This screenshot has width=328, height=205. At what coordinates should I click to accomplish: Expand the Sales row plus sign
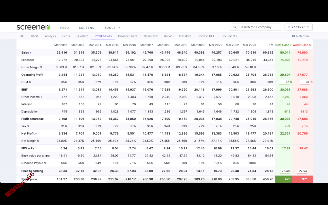30,53
